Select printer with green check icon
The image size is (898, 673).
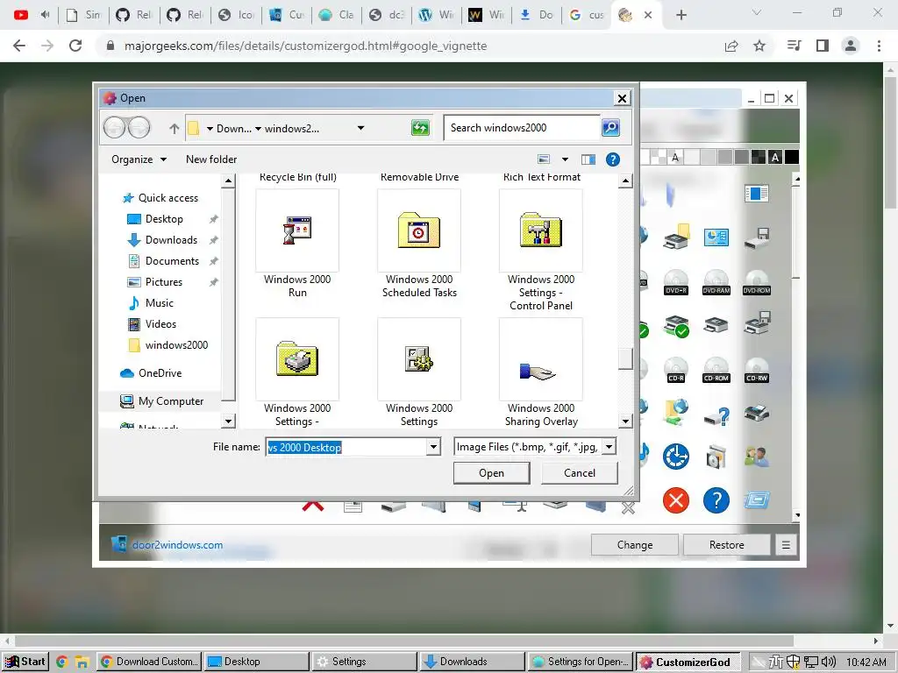676,326
